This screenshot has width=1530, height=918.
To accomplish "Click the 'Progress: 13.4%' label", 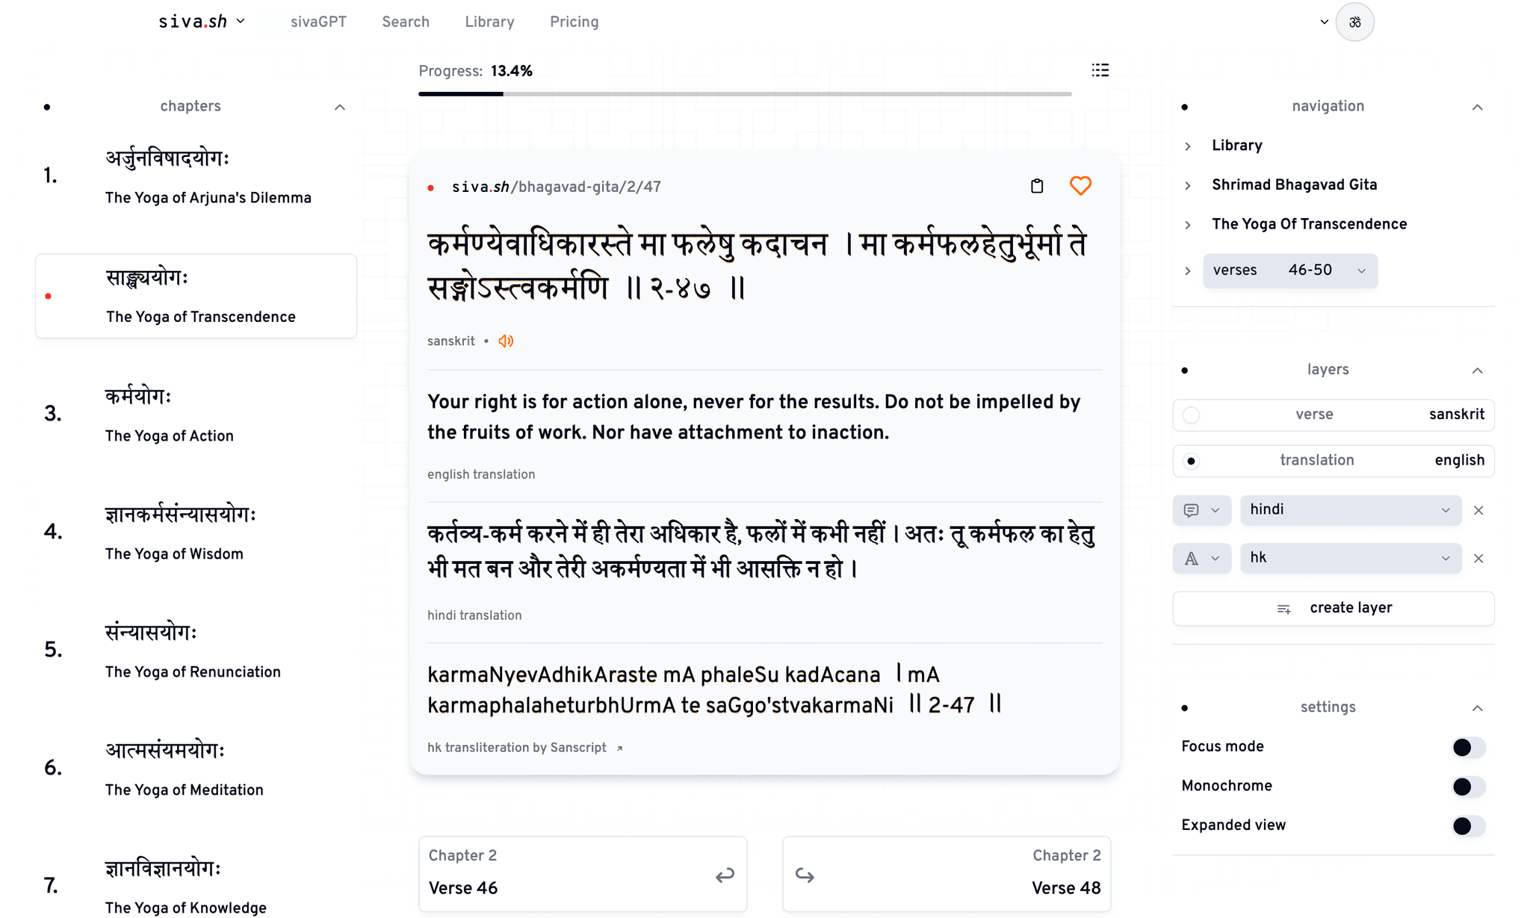I will click(475, 71).
